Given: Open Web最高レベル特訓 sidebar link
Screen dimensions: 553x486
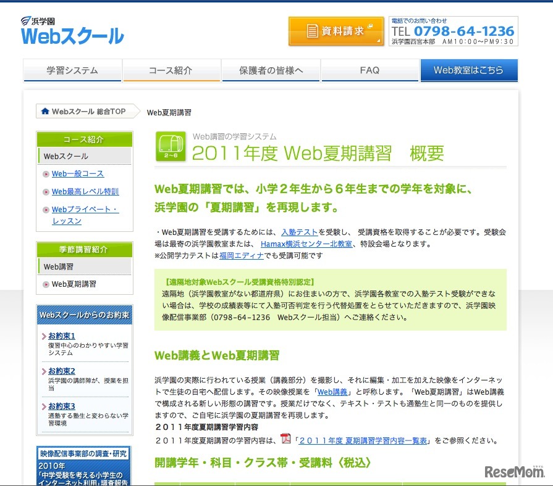Looking at the screenshot, I should click(85, 191).
